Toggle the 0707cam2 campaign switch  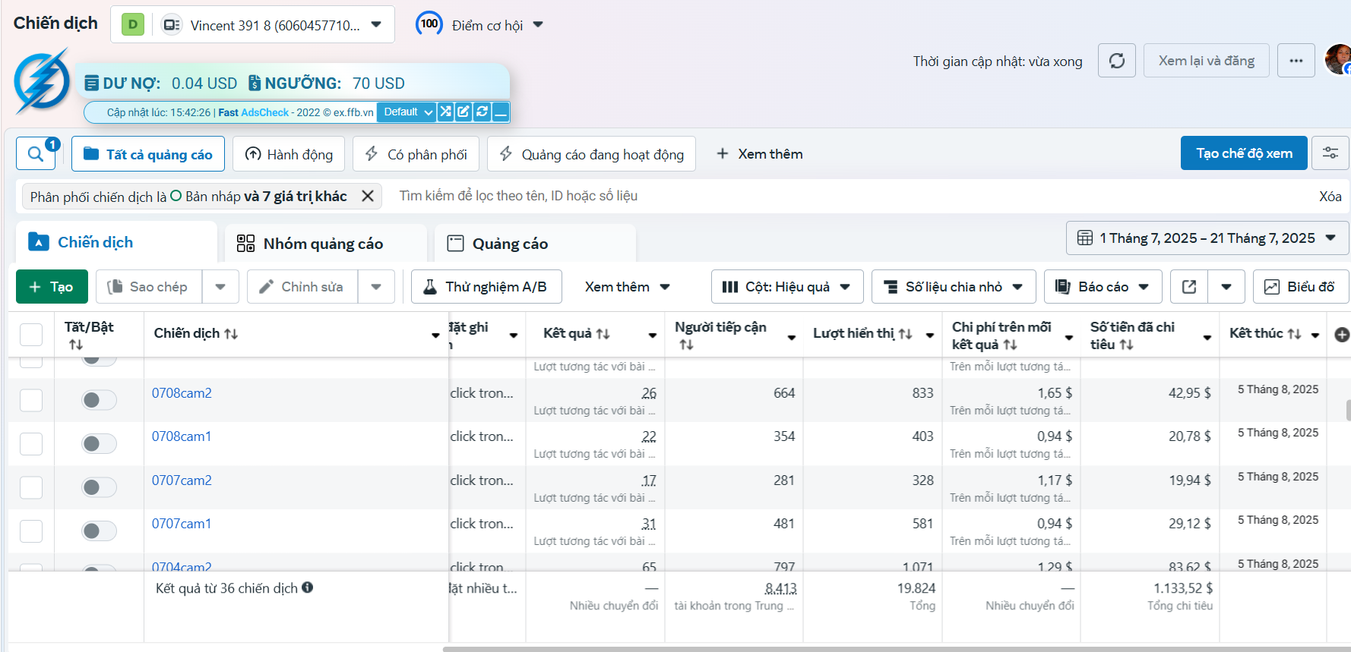pos(99,487)
